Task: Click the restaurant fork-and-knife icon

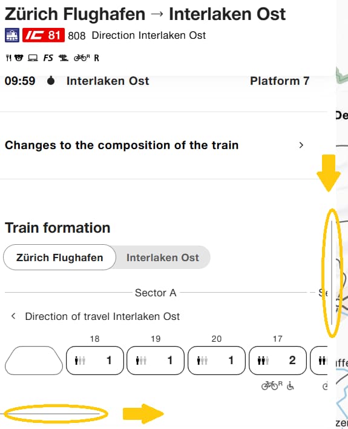Action: click(8, 58)
